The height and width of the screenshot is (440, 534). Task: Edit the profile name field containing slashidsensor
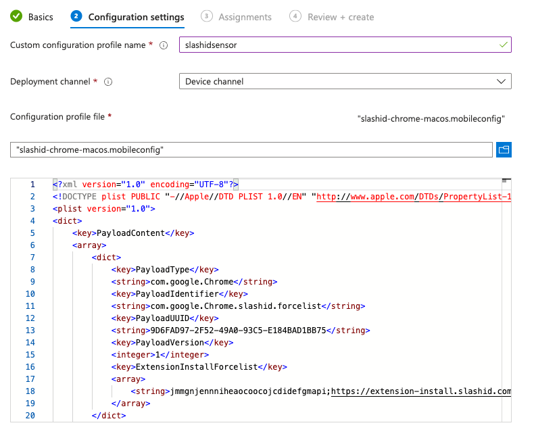pos(345,45)
